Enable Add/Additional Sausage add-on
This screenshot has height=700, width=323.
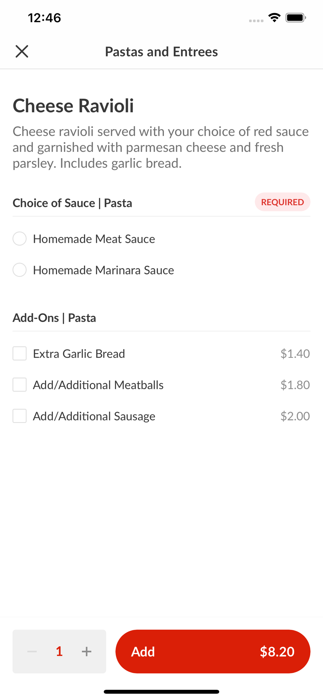pyautogui.click(x=20, y=416)
